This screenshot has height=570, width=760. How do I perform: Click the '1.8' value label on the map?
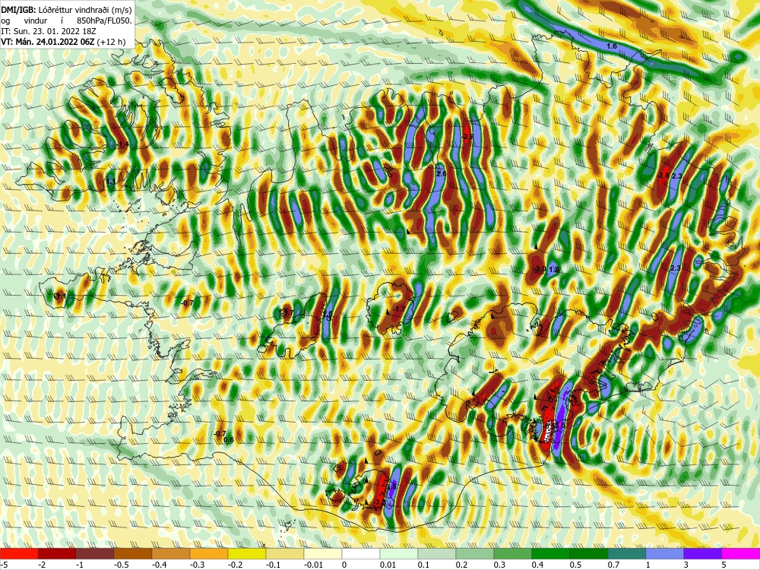(555, 269)
